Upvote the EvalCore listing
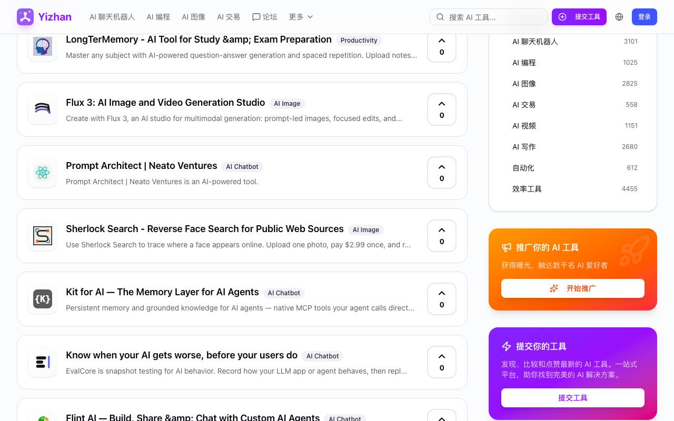 [x=442, y=362]
